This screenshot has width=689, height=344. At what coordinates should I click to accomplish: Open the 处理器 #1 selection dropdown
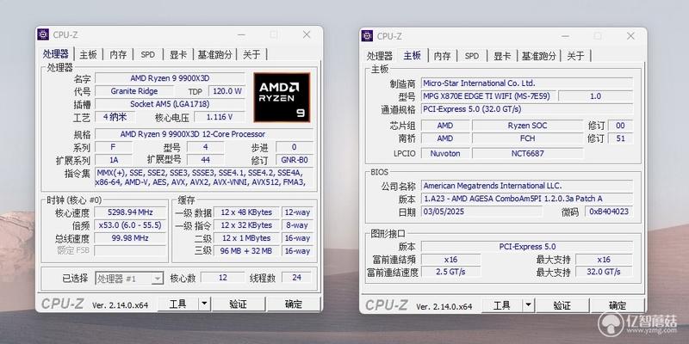[x=129, y=278]
